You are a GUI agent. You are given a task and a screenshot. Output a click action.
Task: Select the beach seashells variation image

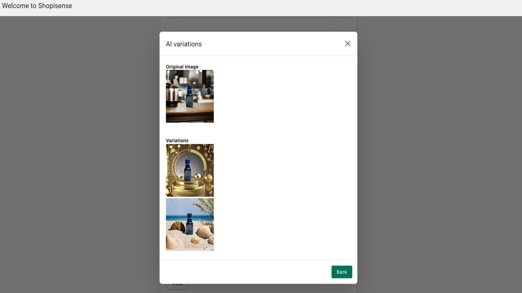(190, 224)
